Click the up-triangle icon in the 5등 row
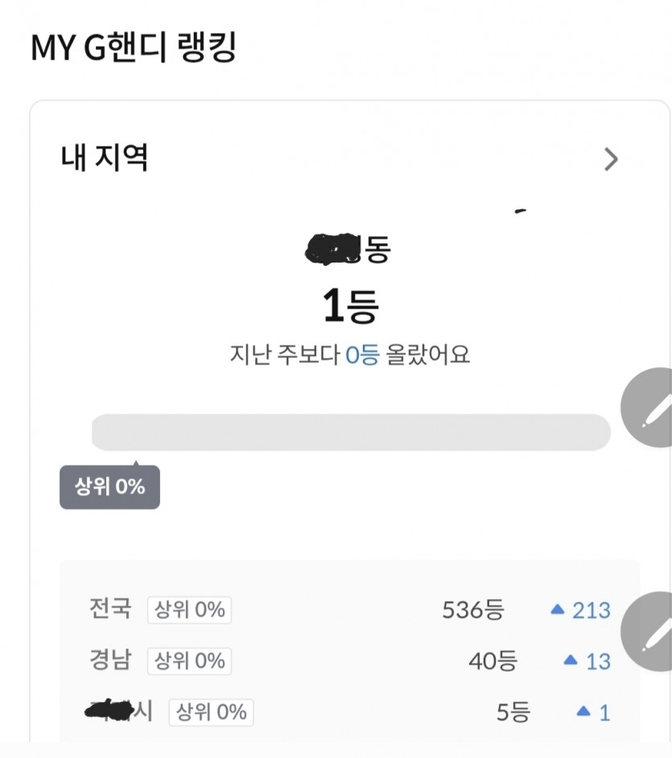This screenshot has width=672, height=758. point(584,711)
